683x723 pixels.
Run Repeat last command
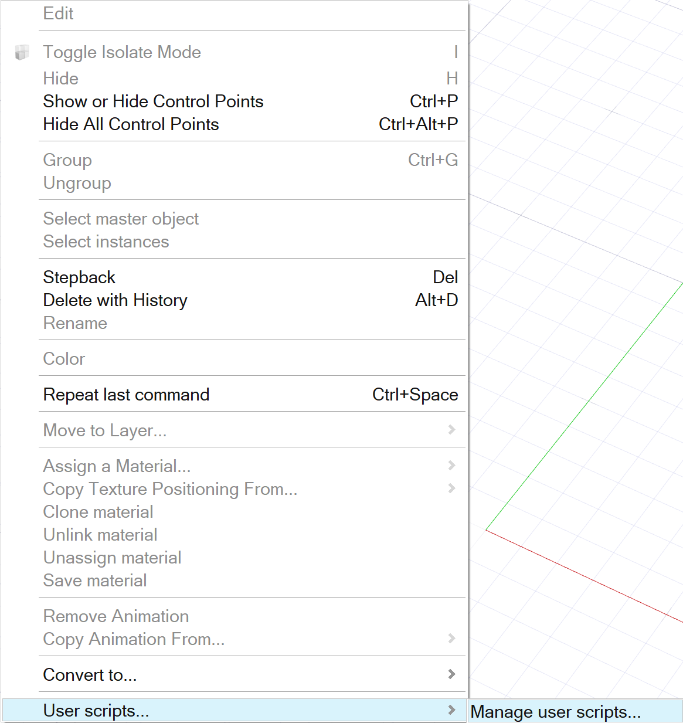coord(126,395)
